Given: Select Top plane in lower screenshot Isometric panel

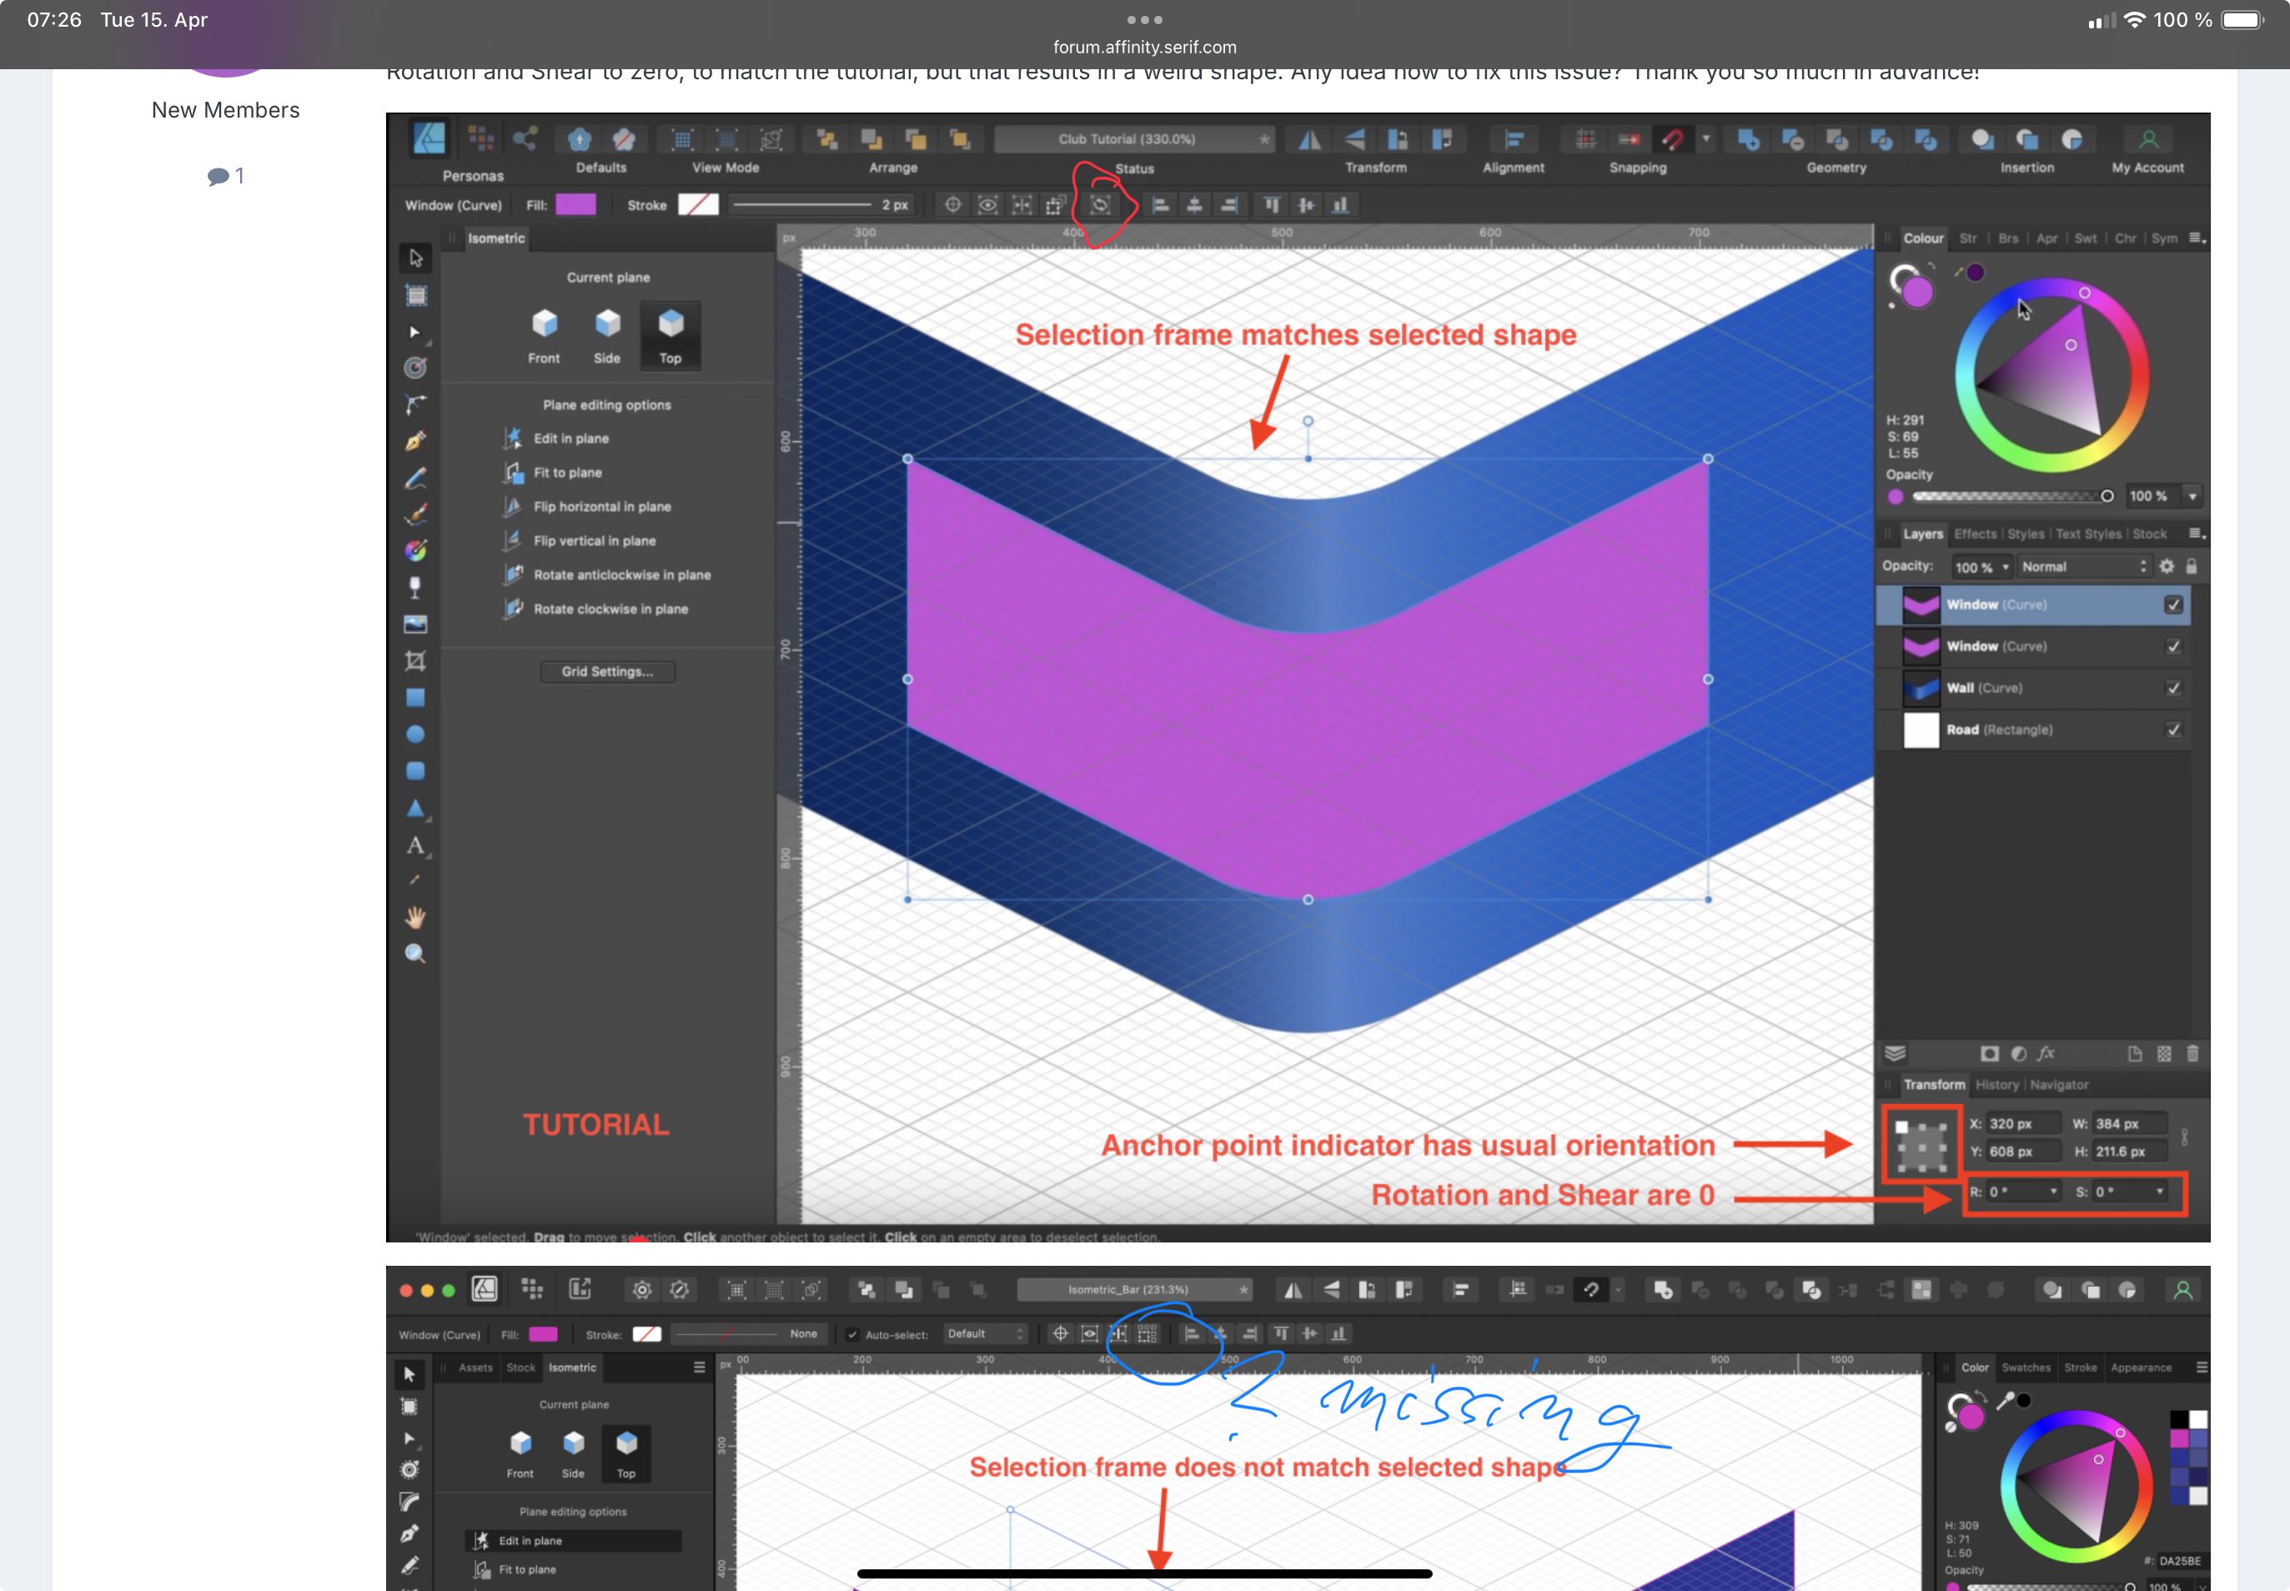Looking at the screenshot, I should coord(626,1453).
